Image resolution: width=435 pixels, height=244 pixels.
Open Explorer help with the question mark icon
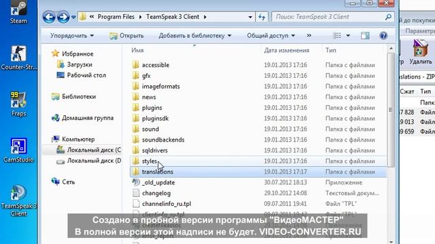[383, 35]
